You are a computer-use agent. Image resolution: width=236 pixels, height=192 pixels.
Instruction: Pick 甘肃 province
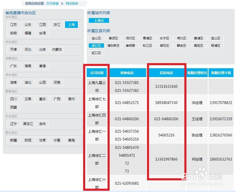[x=42, y=140]
